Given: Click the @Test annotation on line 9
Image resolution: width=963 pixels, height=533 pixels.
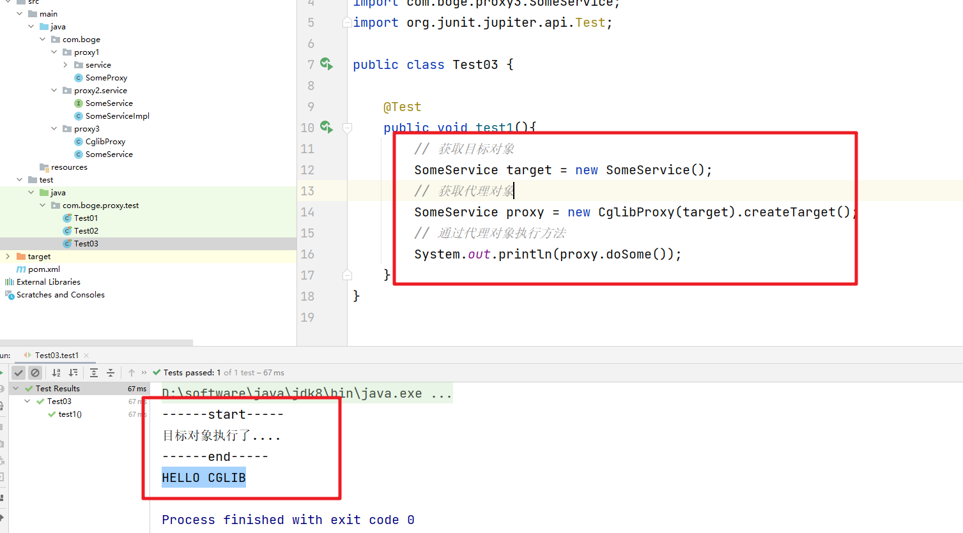Looking at the screenshot, I should 402,107.
